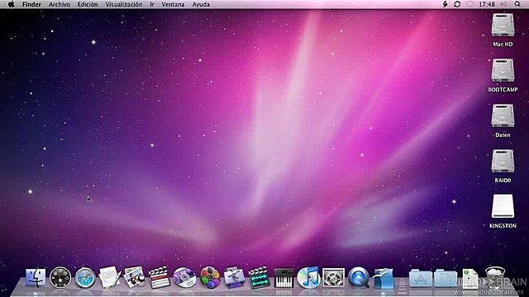529x297 pixels.
Task: Launch DVD Studio Pro disc icon
Action: [x=184, y=277]
